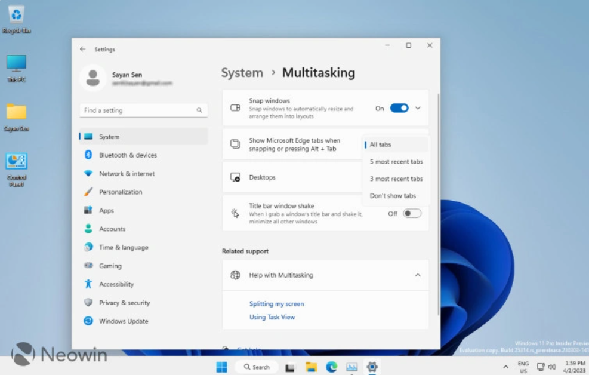Click the Find a setting search field
Image resolution: width=589 pixels, height=375 pixels.
143,110
